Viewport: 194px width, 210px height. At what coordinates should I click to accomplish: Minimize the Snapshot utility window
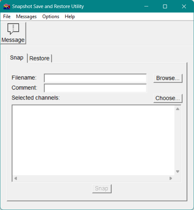(x=146, y=6)
